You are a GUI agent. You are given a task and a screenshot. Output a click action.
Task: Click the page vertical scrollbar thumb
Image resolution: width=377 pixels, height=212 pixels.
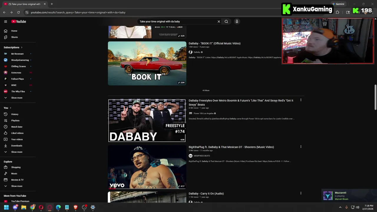coord(375,97)
